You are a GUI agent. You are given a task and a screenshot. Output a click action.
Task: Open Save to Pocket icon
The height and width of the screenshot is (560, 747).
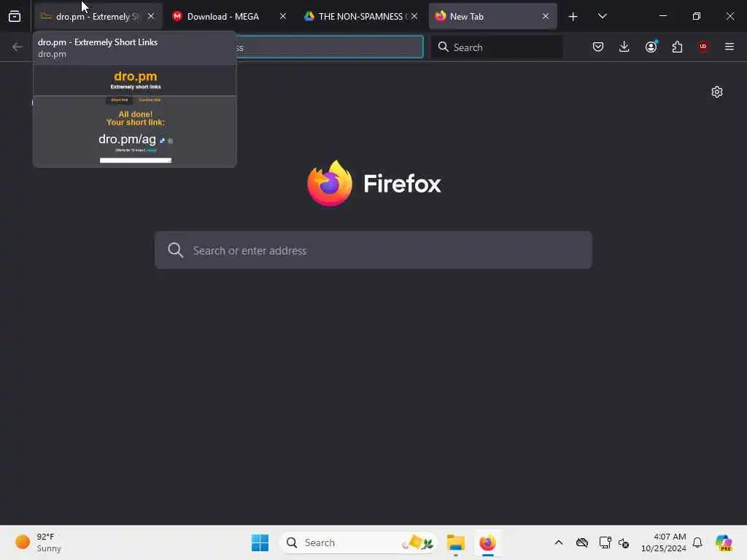598,47
